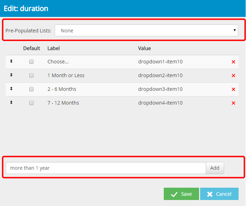Focus the 'more than 1 year' input field
This screenshot has width=246, height=206.
[x=106, y=168]
